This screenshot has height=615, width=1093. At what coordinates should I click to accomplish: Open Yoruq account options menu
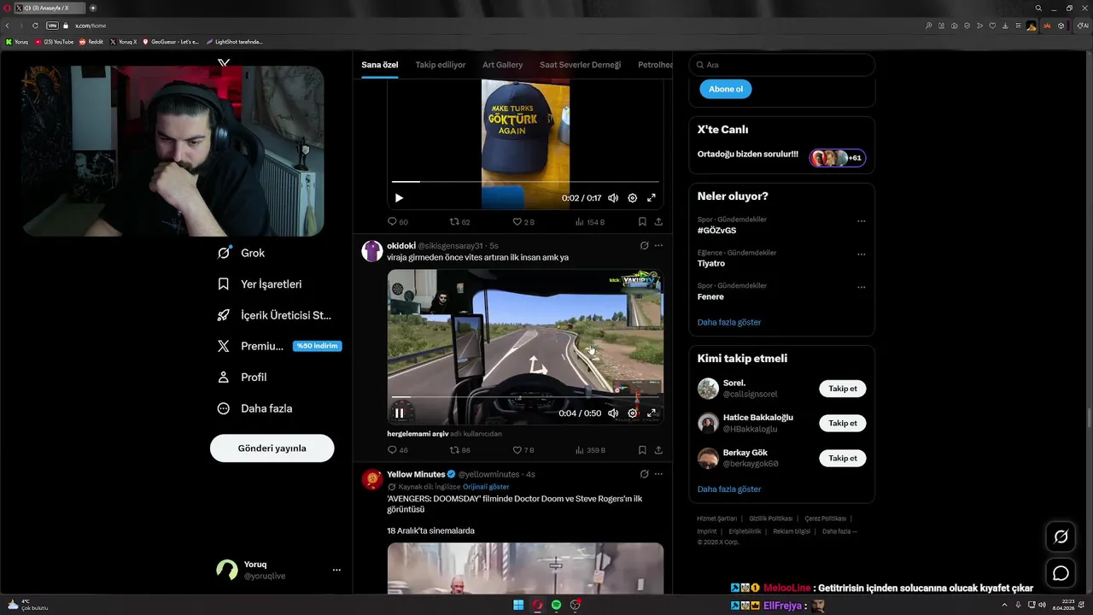click(336, 570)
